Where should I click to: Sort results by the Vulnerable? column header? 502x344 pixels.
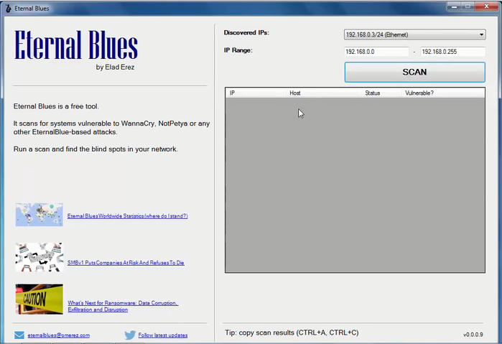point(443,93)
